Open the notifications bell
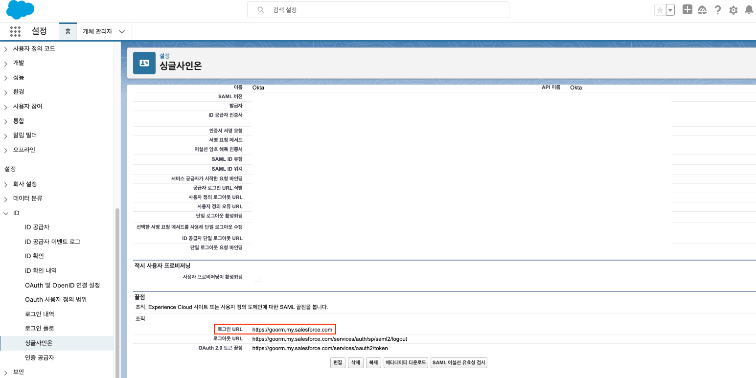The image size is (756, 378). pos(749,10)
